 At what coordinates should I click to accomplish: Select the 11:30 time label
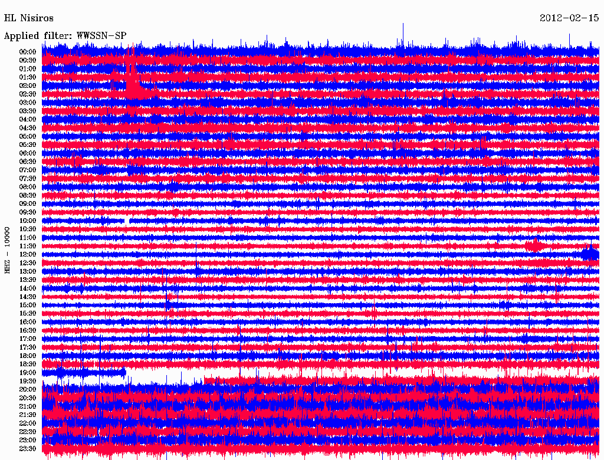pos(28,246)
